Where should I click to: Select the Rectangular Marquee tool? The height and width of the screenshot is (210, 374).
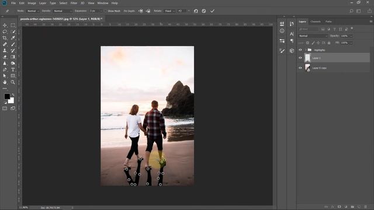click(x=13, y=25)
